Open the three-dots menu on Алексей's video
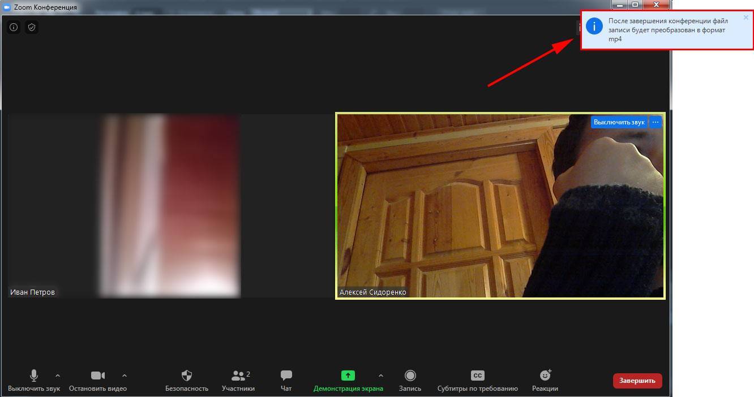754x397 pixels. (x=656, y=122)
